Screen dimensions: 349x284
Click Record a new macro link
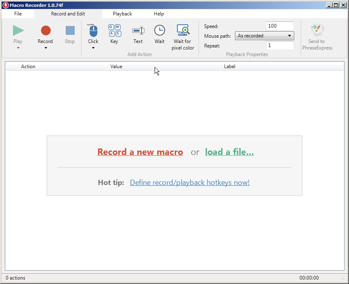point(140,152)
